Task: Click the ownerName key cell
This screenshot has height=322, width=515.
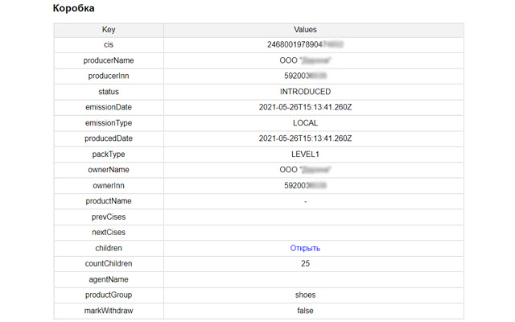Action: tap(109, 170)
